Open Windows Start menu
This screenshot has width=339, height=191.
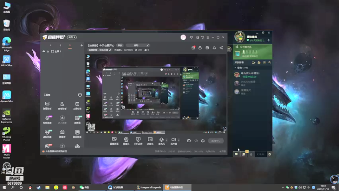pos(4,188)
